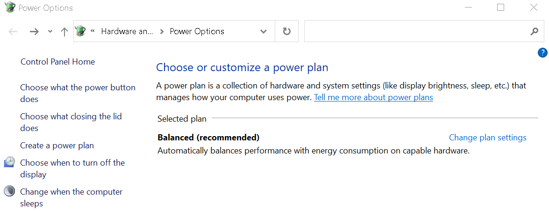
Task: Click the search magnifier icon
Action: [534, 31]
